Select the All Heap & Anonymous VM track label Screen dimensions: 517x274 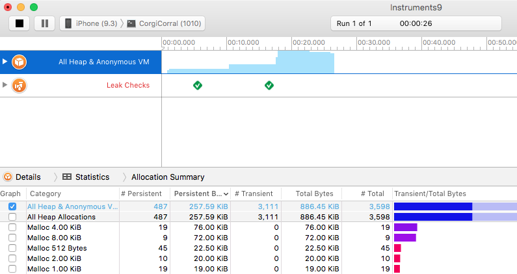pyautogui.click(x=104, y=62)
